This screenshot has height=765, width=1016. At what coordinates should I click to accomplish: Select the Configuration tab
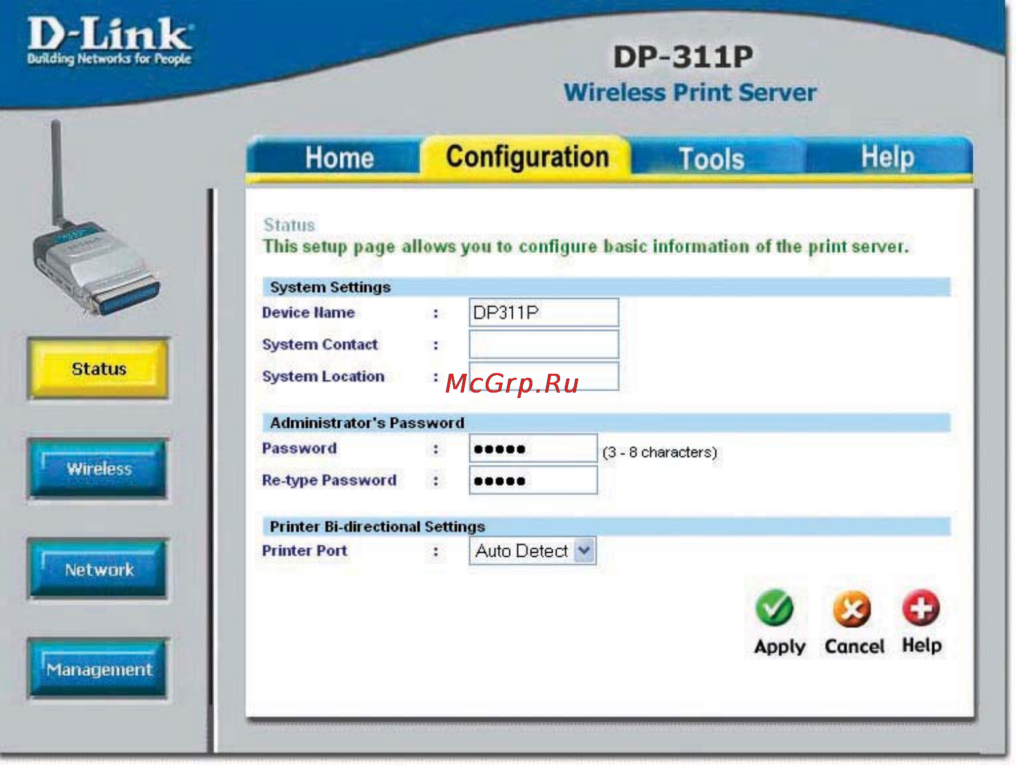click(x=527, y=157)
